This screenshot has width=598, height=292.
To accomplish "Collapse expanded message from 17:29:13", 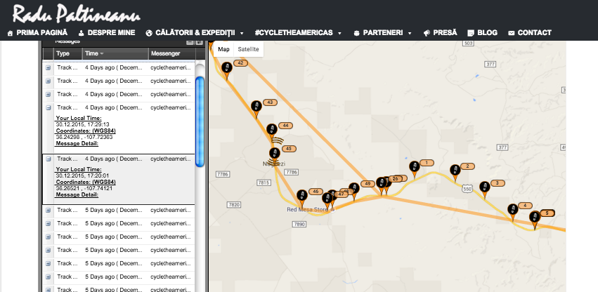I will 48,107.
